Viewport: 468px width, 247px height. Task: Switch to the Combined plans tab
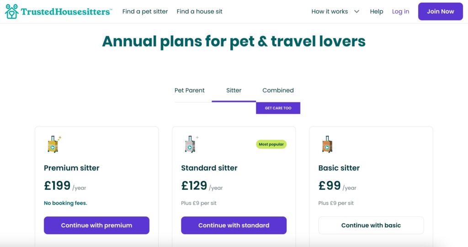click(278, 90)
